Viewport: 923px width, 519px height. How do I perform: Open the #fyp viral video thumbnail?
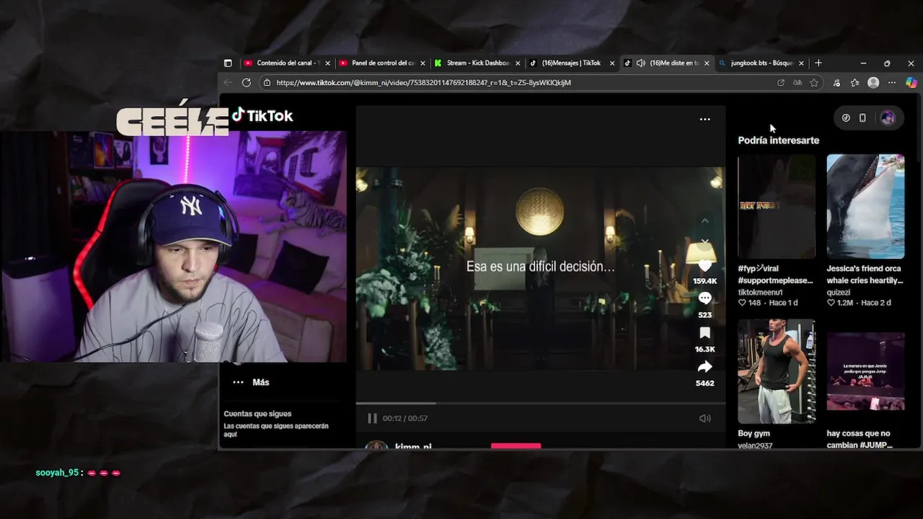[x=777, y=206]
